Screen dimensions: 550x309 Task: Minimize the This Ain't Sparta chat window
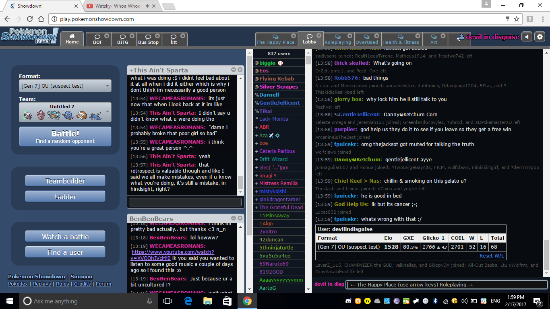point(234,70)
